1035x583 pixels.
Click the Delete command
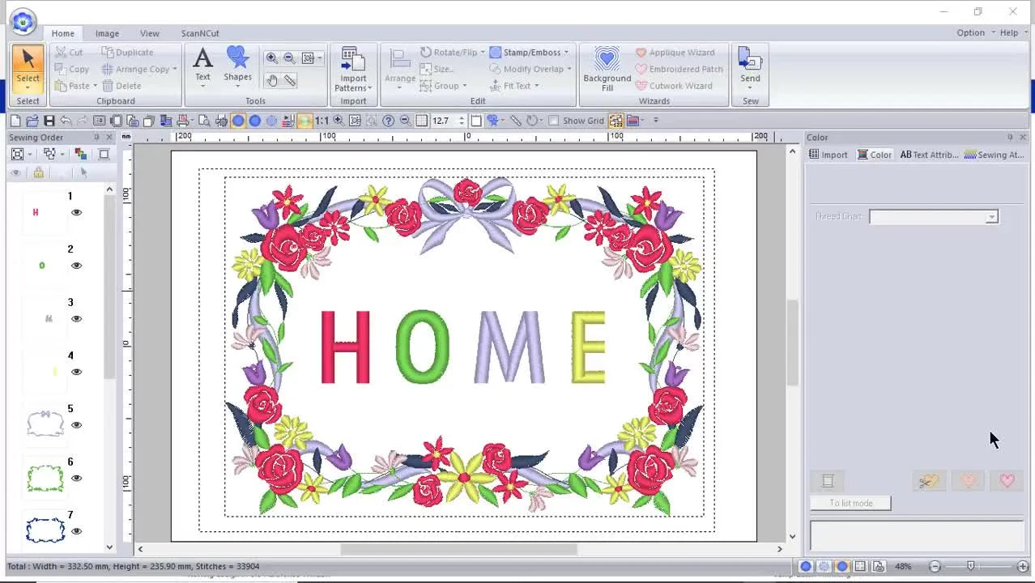coord(121,86)
